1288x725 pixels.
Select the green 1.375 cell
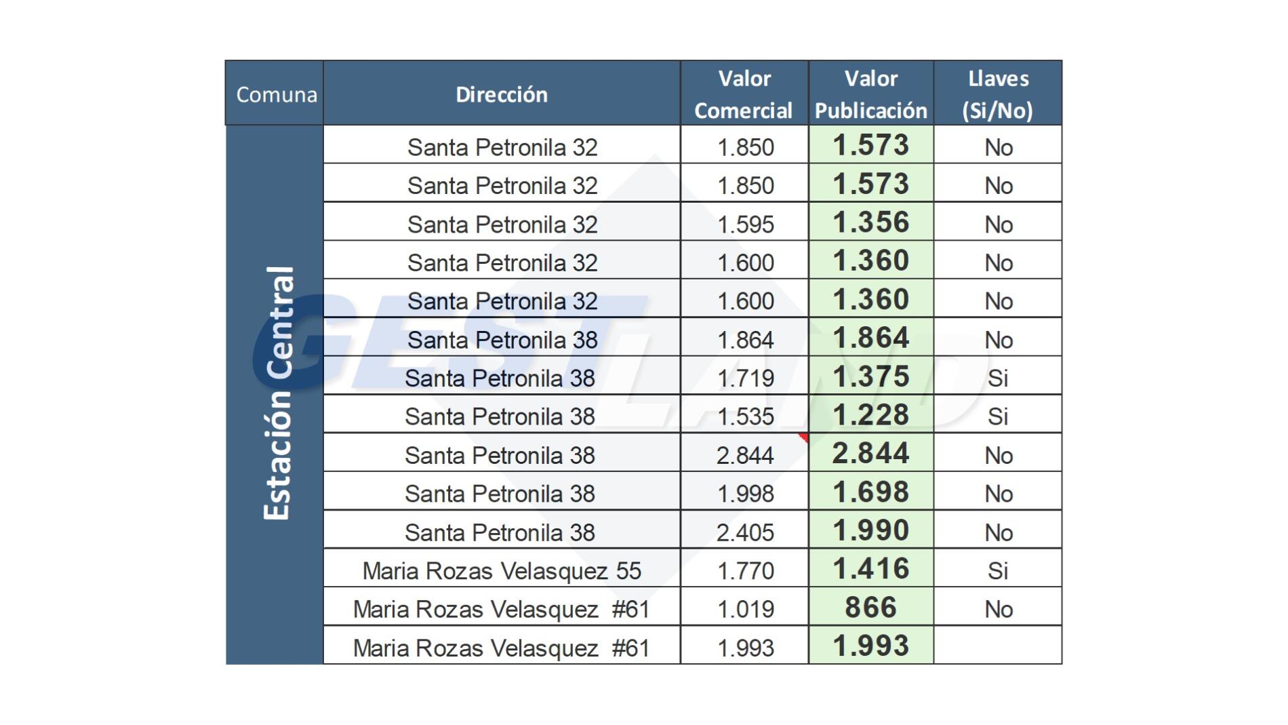point(870,376)
